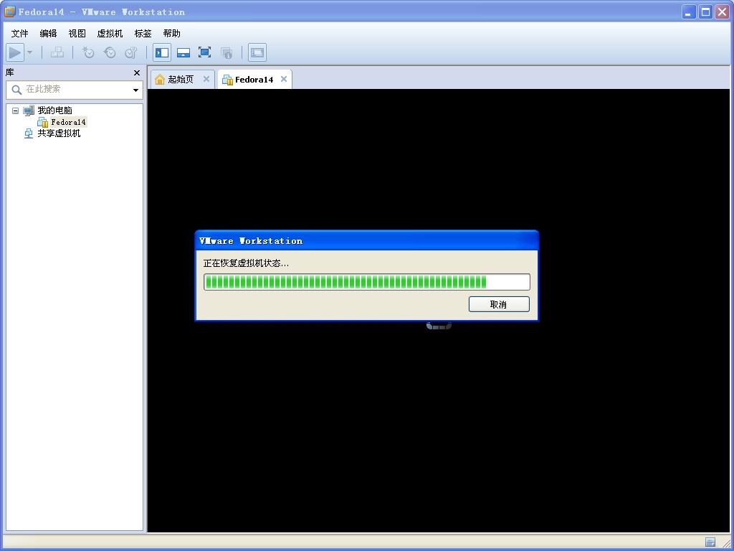734x551 pixels.
Task: Open the 虚拟机 menu
Action: click(x=110, y=33)
